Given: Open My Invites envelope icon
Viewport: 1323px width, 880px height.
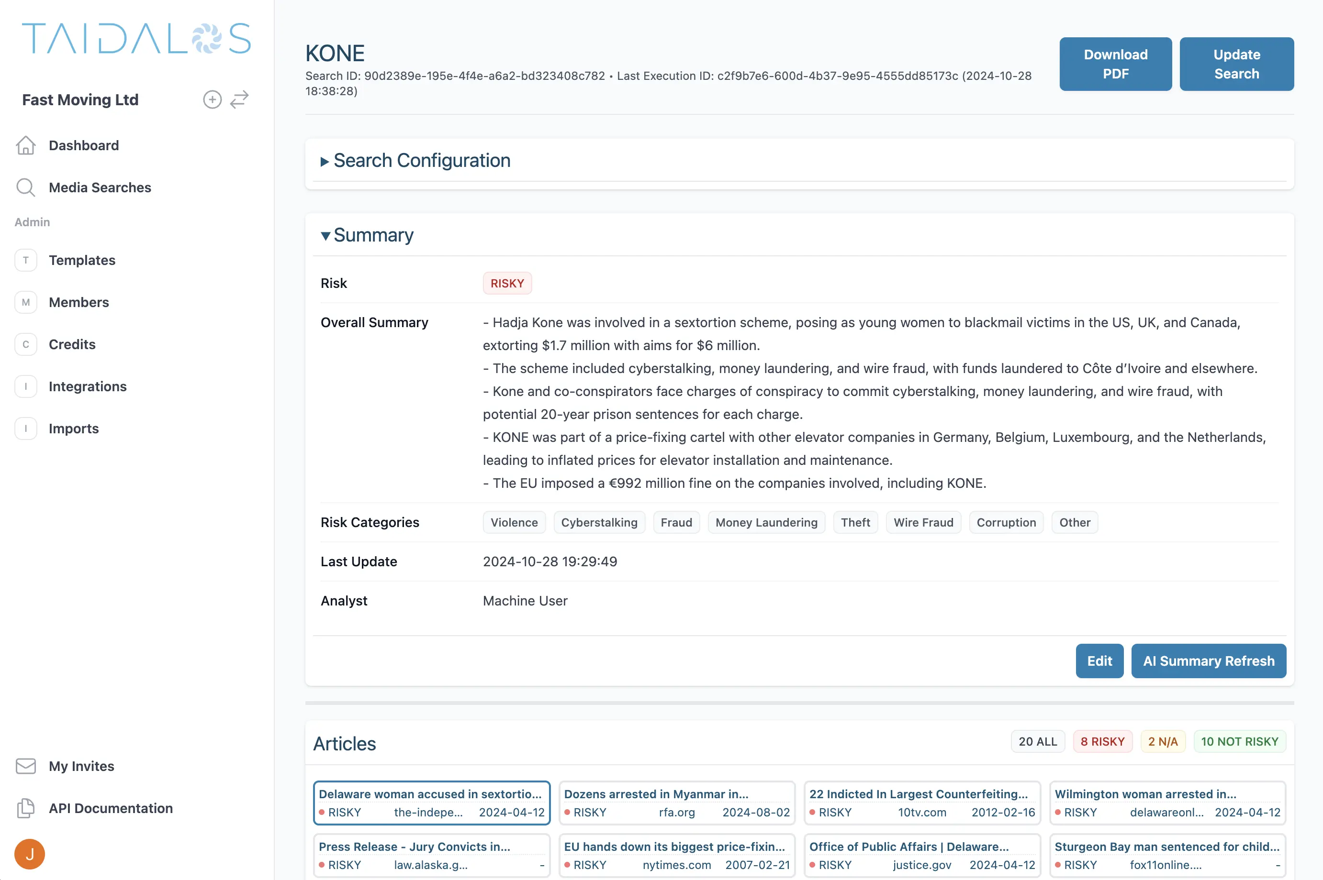Looking at the screenshot, I should pos(26,766).
